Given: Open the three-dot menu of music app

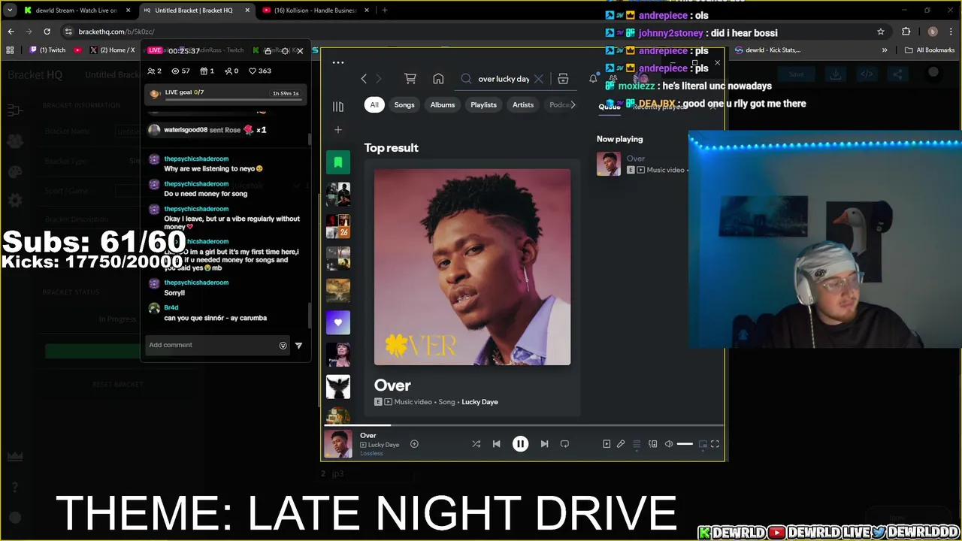Looking at the screenshot, I should click(x=338, y=63).
